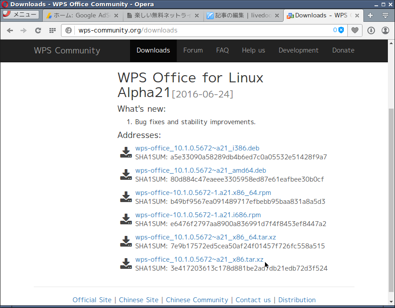Screen dimensions: 395x308
Task: Close the Downloads - WPS tab
Action: (357, 16)
